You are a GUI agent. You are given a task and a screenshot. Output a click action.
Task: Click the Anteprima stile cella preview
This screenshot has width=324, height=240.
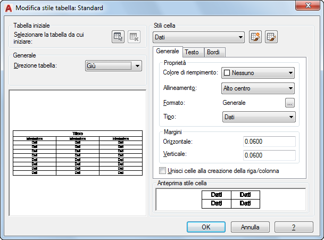[x=231, y=200]
